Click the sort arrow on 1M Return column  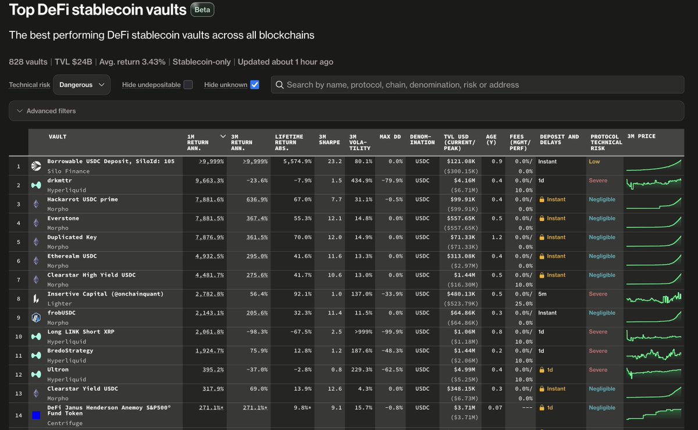tap(222, 136)
